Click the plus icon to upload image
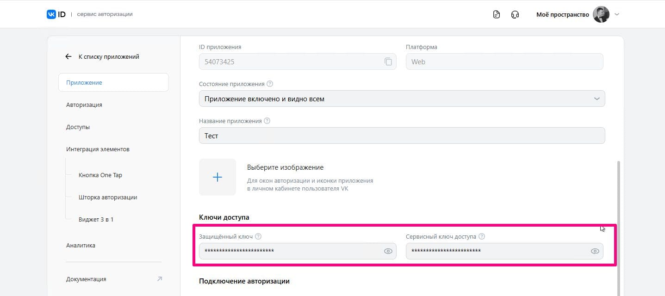 coord(218,177)
